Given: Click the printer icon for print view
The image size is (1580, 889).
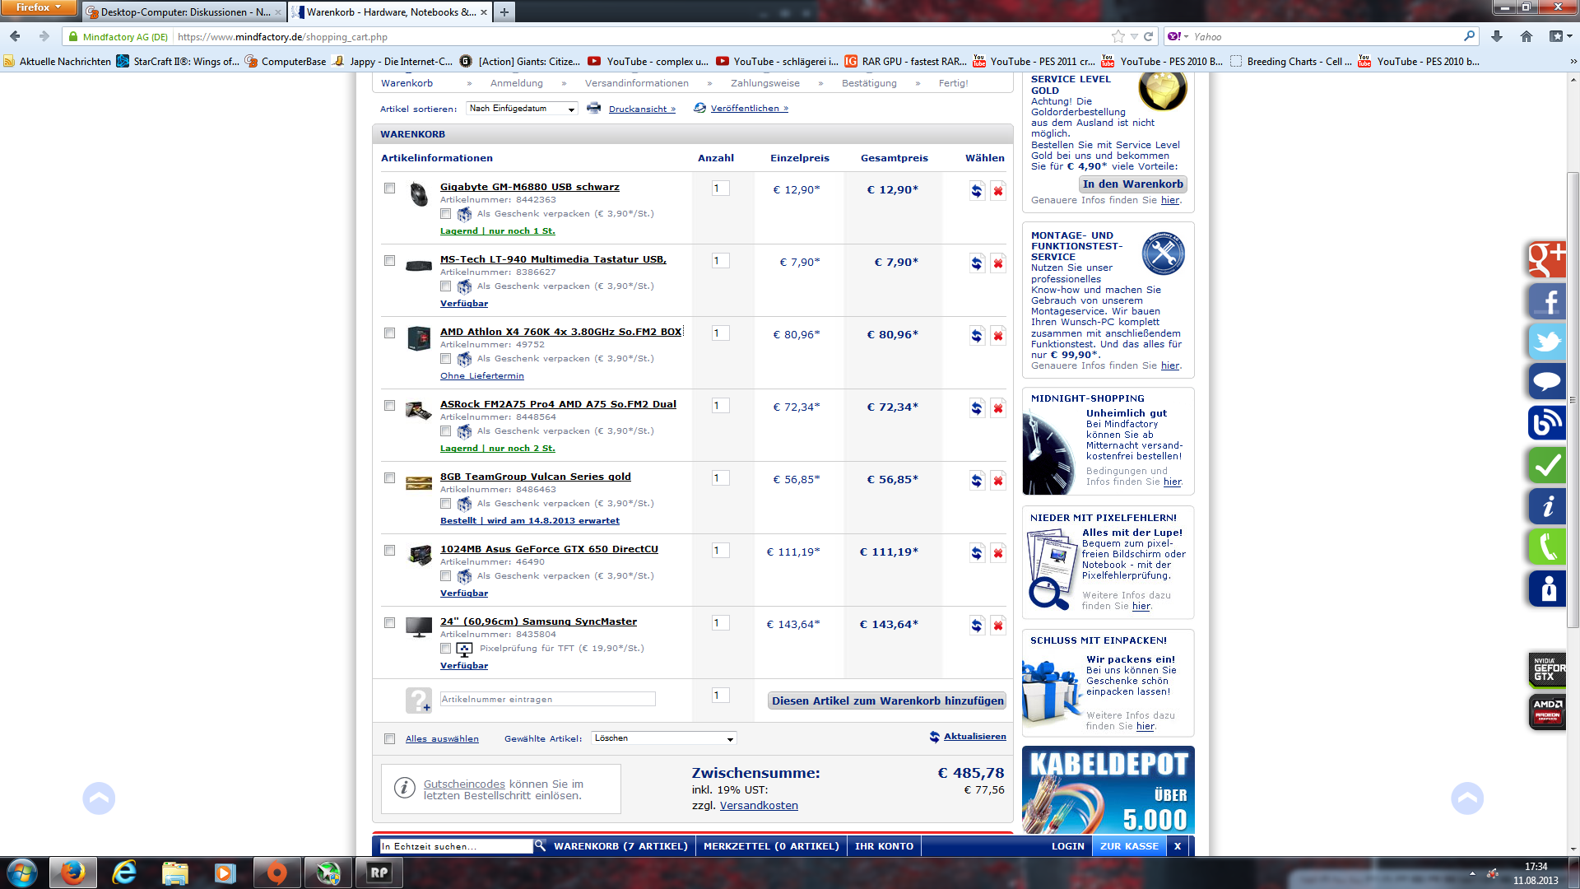Looking at the screenshot, I should 593,109.
